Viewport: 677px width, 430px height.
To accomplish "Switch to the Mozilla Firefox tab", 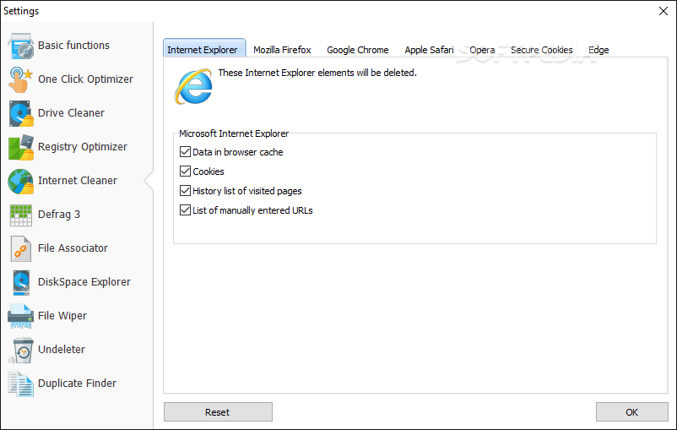I will coord(282,50).
